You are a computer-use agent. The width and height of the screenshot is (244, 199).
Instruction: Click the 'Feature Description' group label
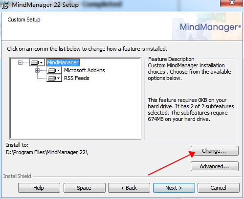tap(171, 59)
